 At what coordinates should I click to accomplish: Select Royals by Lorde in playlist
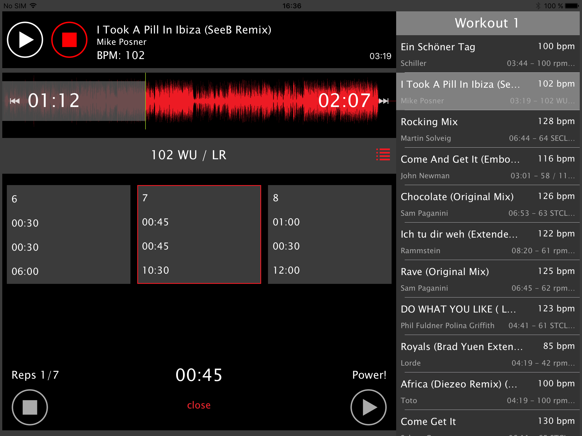pos(488,354)
